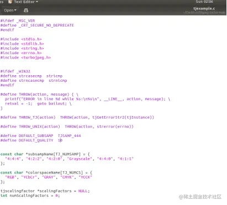
Task: Click the _CRT_SECURE_NO_DEPRECATE define line
Action: point(37,25)
